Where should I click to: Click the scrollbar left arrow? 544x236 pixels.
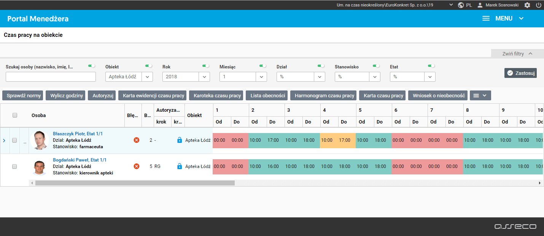(32, 183)
